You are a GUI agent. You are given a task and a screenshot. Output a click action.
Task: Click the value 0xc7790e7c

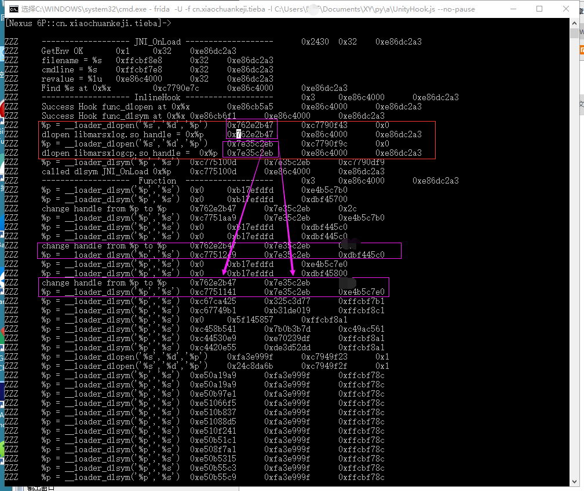point(176,88)
